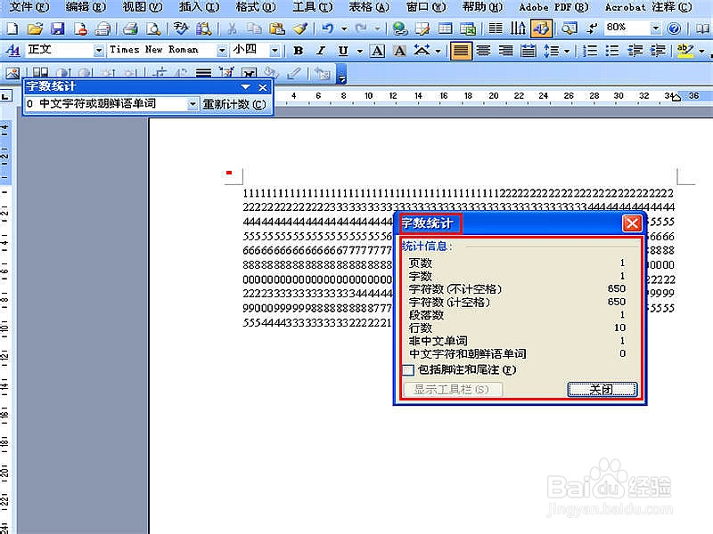Center align the paragraph
713x534 pixels.
coord(483,51)
